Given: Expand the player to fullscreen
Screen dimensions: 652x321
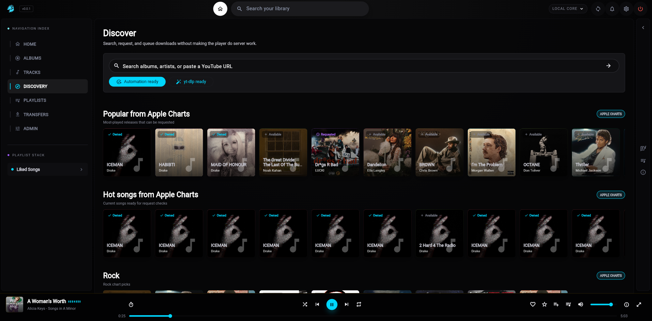Looking at the screenshot, I should 639,305.
